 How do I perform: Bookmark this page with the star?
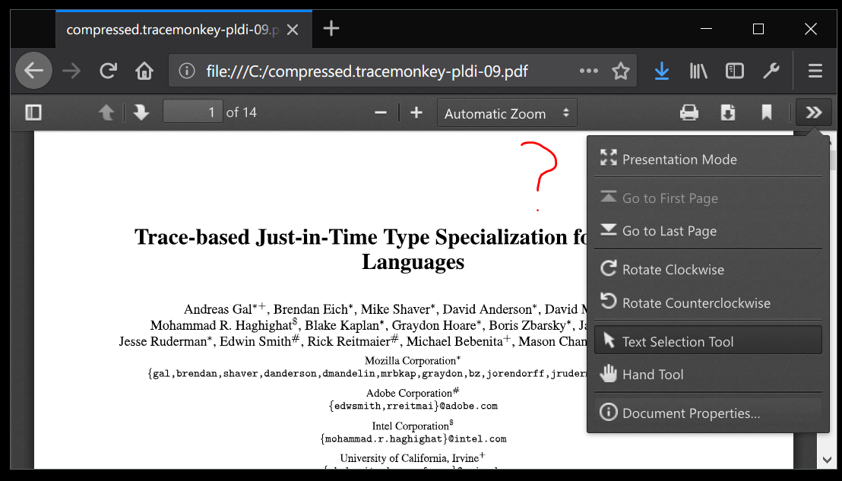(621, 71)
